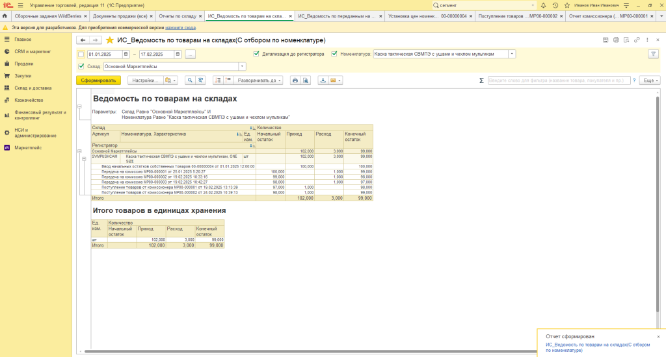Collapse the Основной Маркетплейсы group expander
This screenshot has width=666, height=357.
click(79, 151)
